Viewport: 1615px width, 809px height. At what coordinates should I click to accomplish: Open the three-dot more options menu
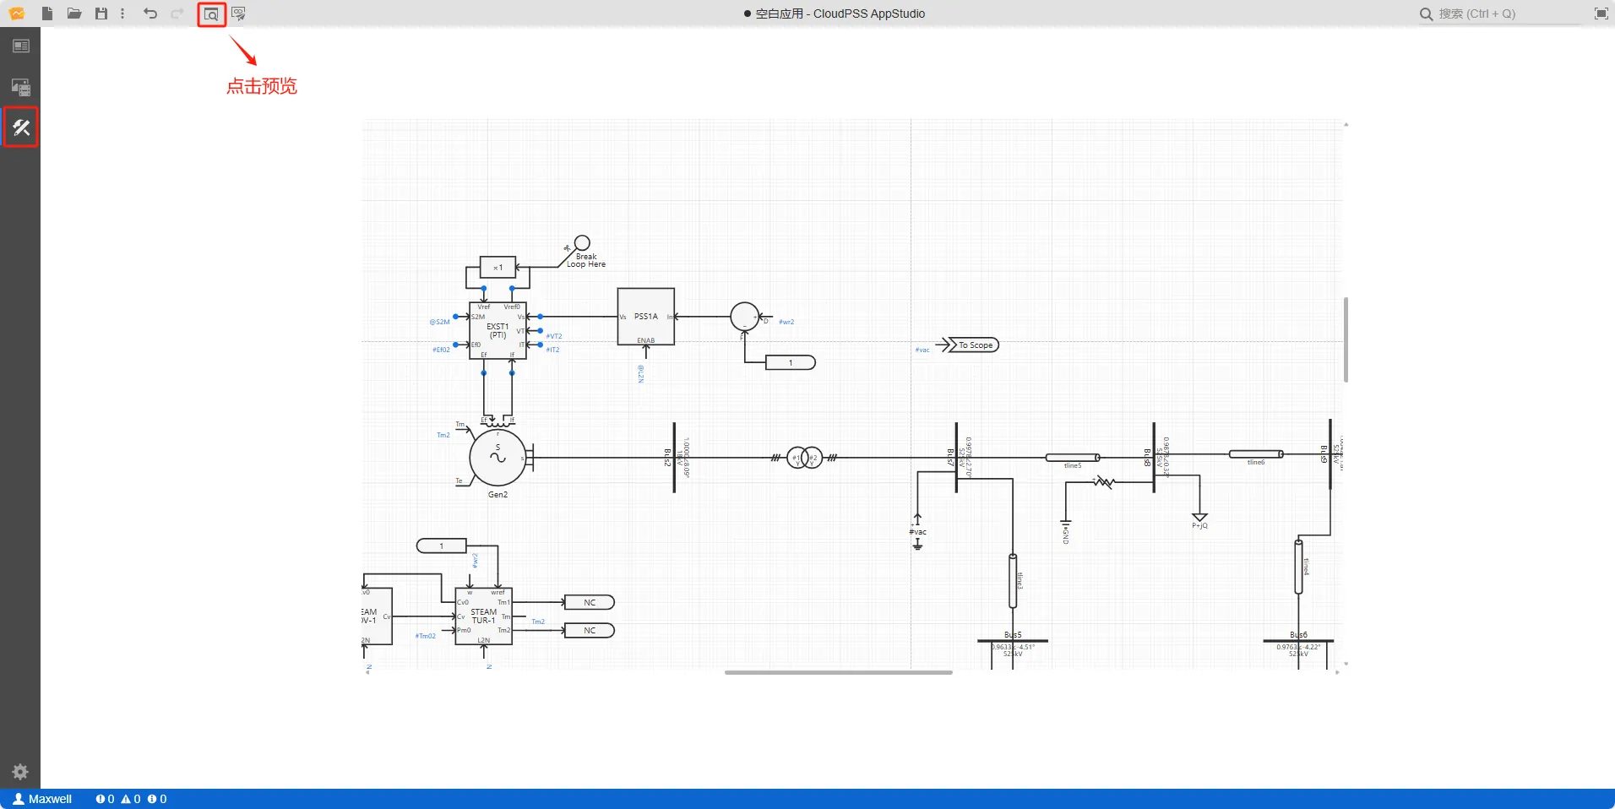click(122, 14)
